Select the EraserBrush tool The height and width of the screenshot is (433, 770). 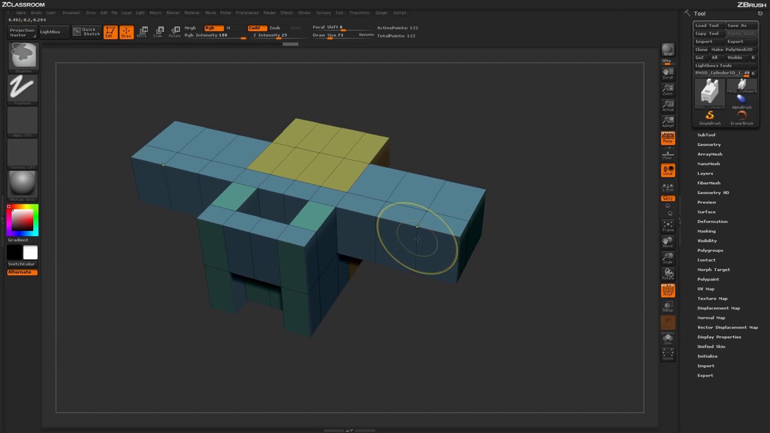(x=741, y=117)
